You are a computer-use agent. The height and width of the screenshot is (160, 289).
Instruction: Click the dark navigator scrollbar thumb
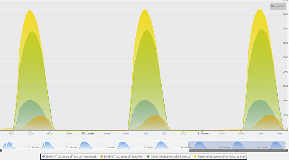click(237, 151)
